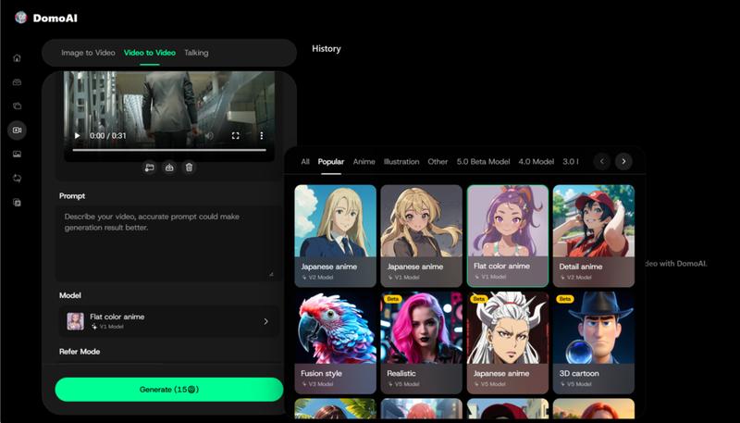
Task: Select the Video to Video tab
Action: (150, 53)
